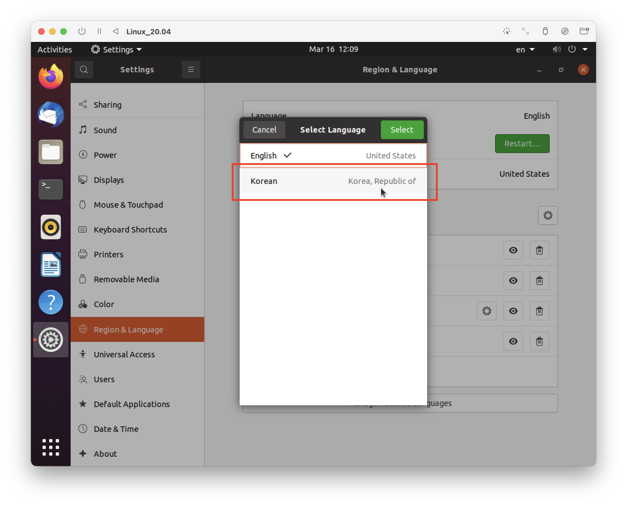Open Rhythmbox music player in dock

(51, 227)
